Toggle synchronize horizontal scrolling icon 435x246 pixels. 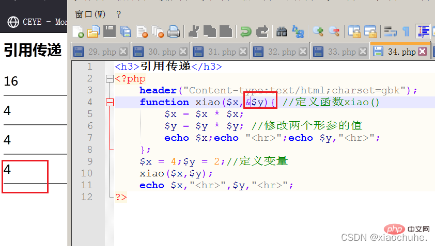(370, 31)
